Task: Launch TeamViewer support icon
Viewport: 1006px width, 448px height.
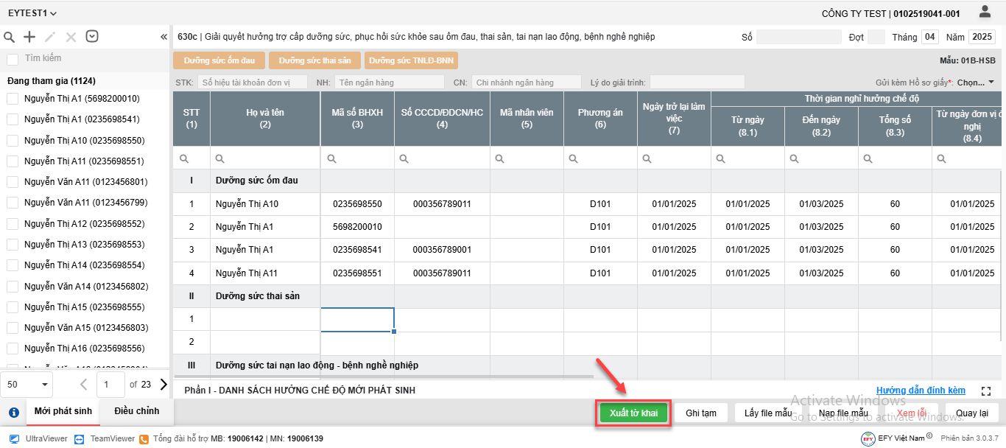Action: (79, 438)
